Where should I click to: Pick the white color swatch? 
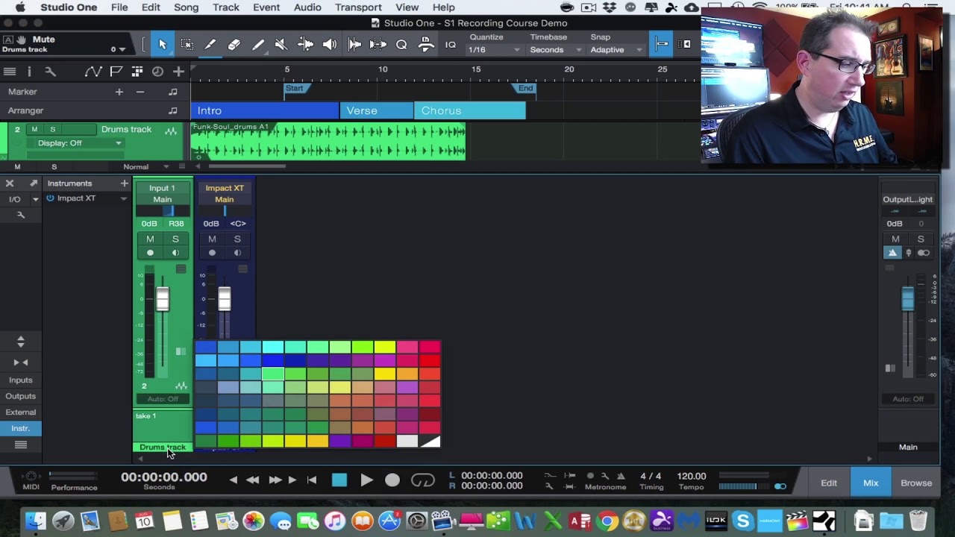pos(407,441)
